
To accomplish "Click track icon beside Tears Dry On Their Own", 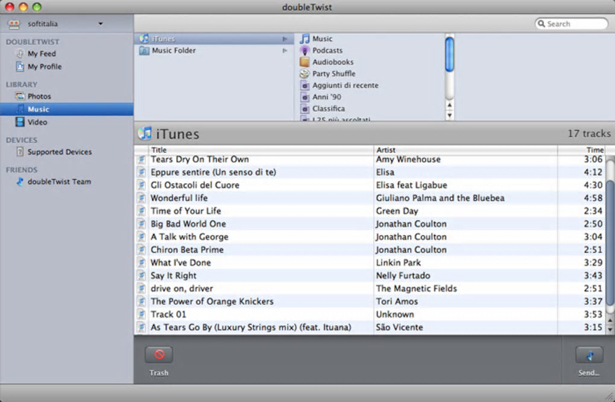I will point(141,159).
